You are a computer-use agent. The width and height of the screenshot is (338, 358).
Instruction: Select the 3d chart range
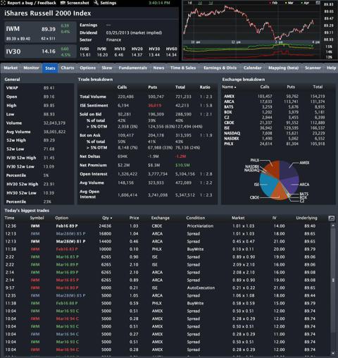coord(211,3)
